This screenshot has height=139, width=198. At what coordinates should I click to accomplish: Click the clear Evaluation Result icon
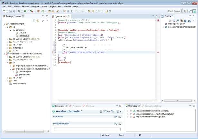coord(119,124)
